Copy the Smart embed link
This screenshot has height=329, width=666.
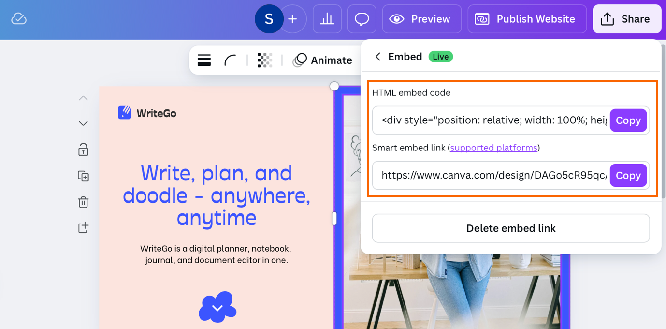click(628, 175)
